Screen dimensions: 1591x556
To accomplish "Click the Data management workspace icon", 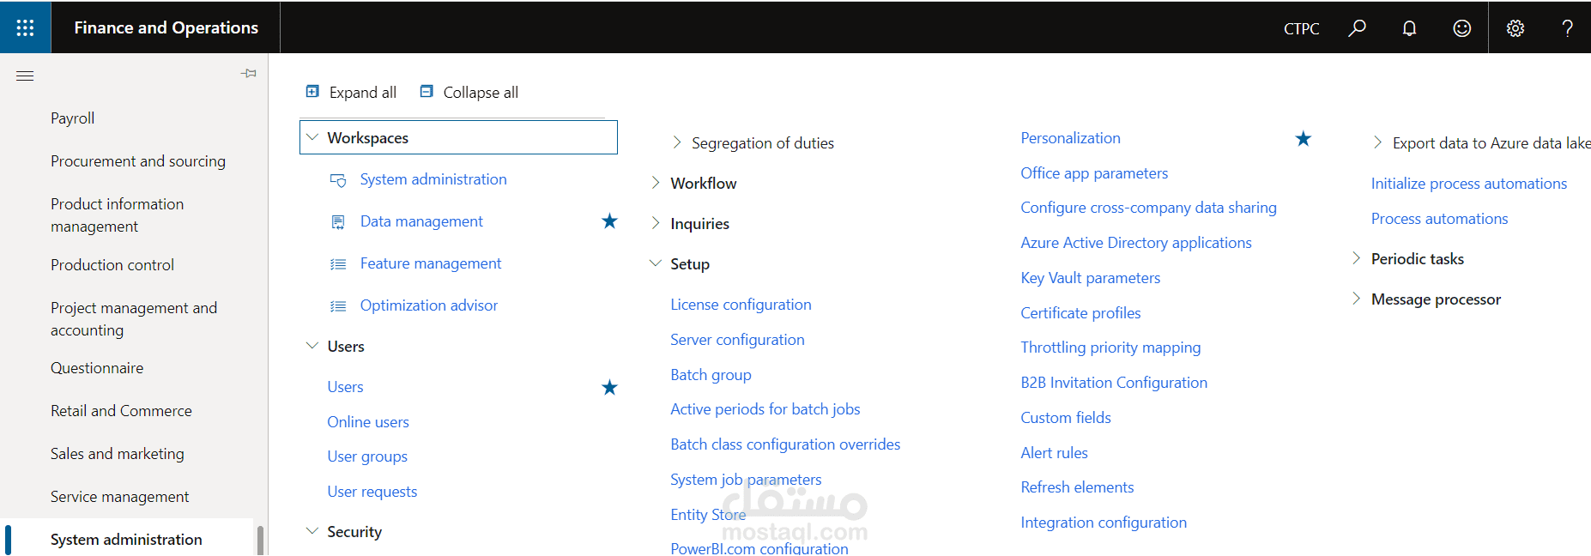I will (x=338, y=222).
